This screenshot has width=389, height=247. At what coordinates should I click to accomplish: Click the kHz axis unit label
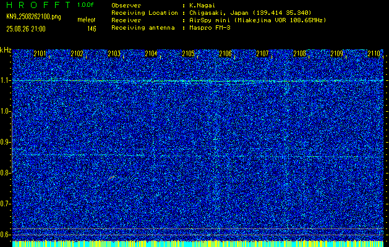click(x=6, y=50)
